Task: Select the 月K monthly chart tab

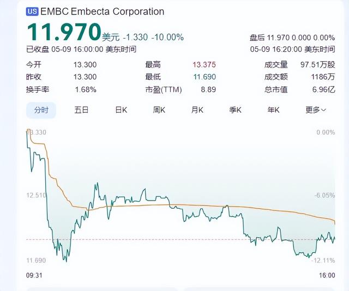Action: coord(197,110)
